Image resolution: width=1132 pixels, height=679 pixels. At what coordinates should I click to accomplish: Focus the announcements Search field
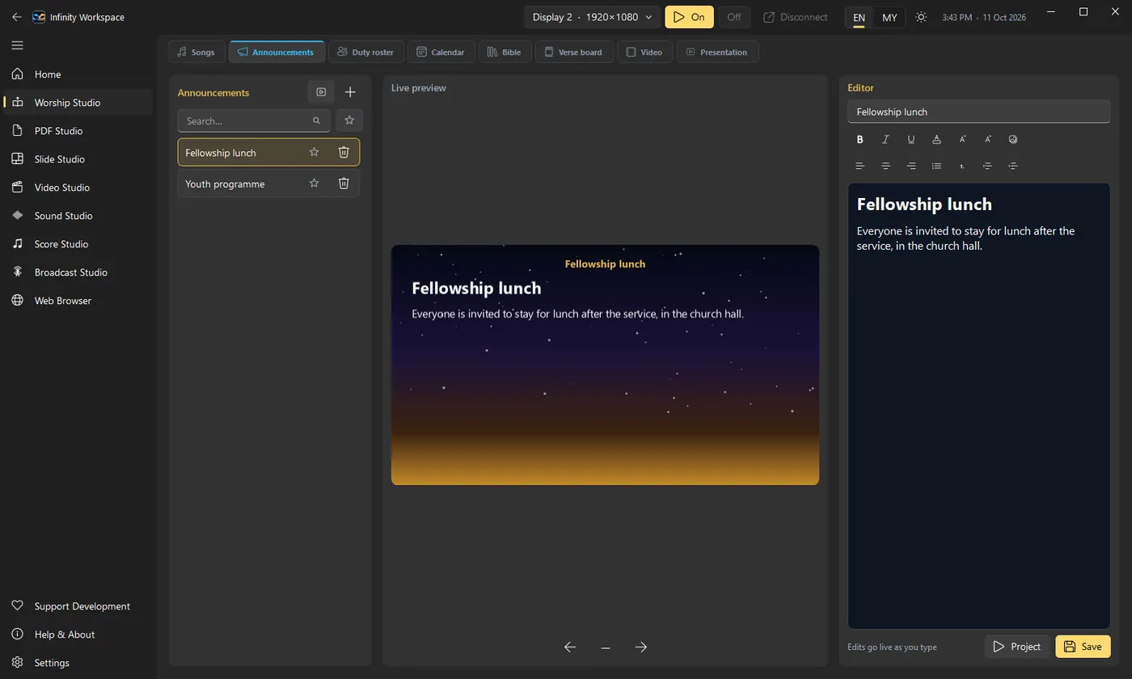click(254, 120)
